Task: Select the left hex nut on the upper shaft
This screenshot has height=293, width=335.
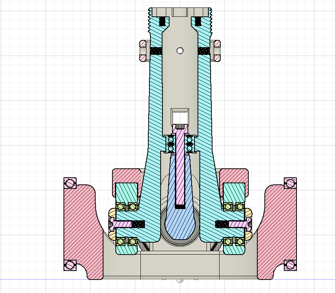Action: 143,51
